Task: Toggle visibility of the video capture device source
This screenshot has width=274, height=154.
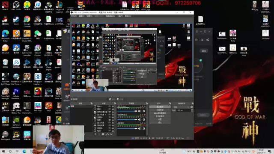Action: (110, 112)
